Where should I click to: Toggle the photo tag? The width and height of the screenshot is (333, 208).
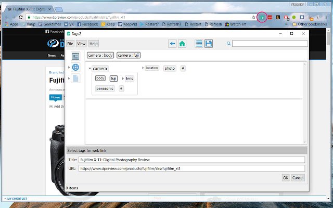[x=170, y=68]
